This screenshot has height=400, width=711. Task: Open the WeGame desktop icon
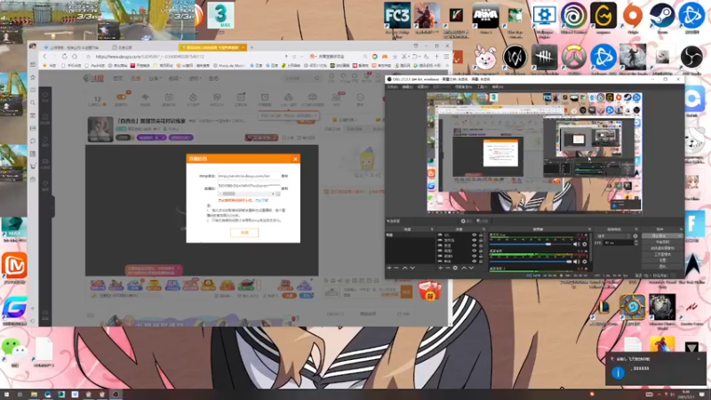click(603, 15)
